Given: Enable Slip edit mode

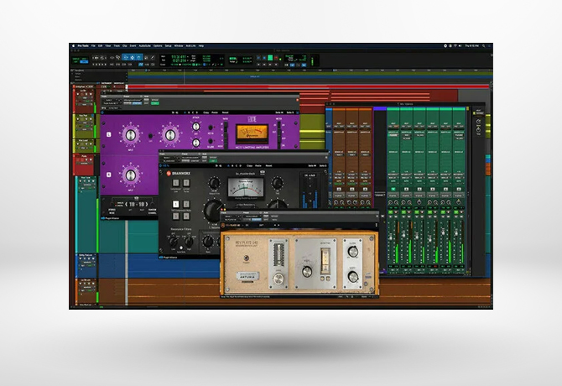Looking at the screenshot, I should pos(75,62).
